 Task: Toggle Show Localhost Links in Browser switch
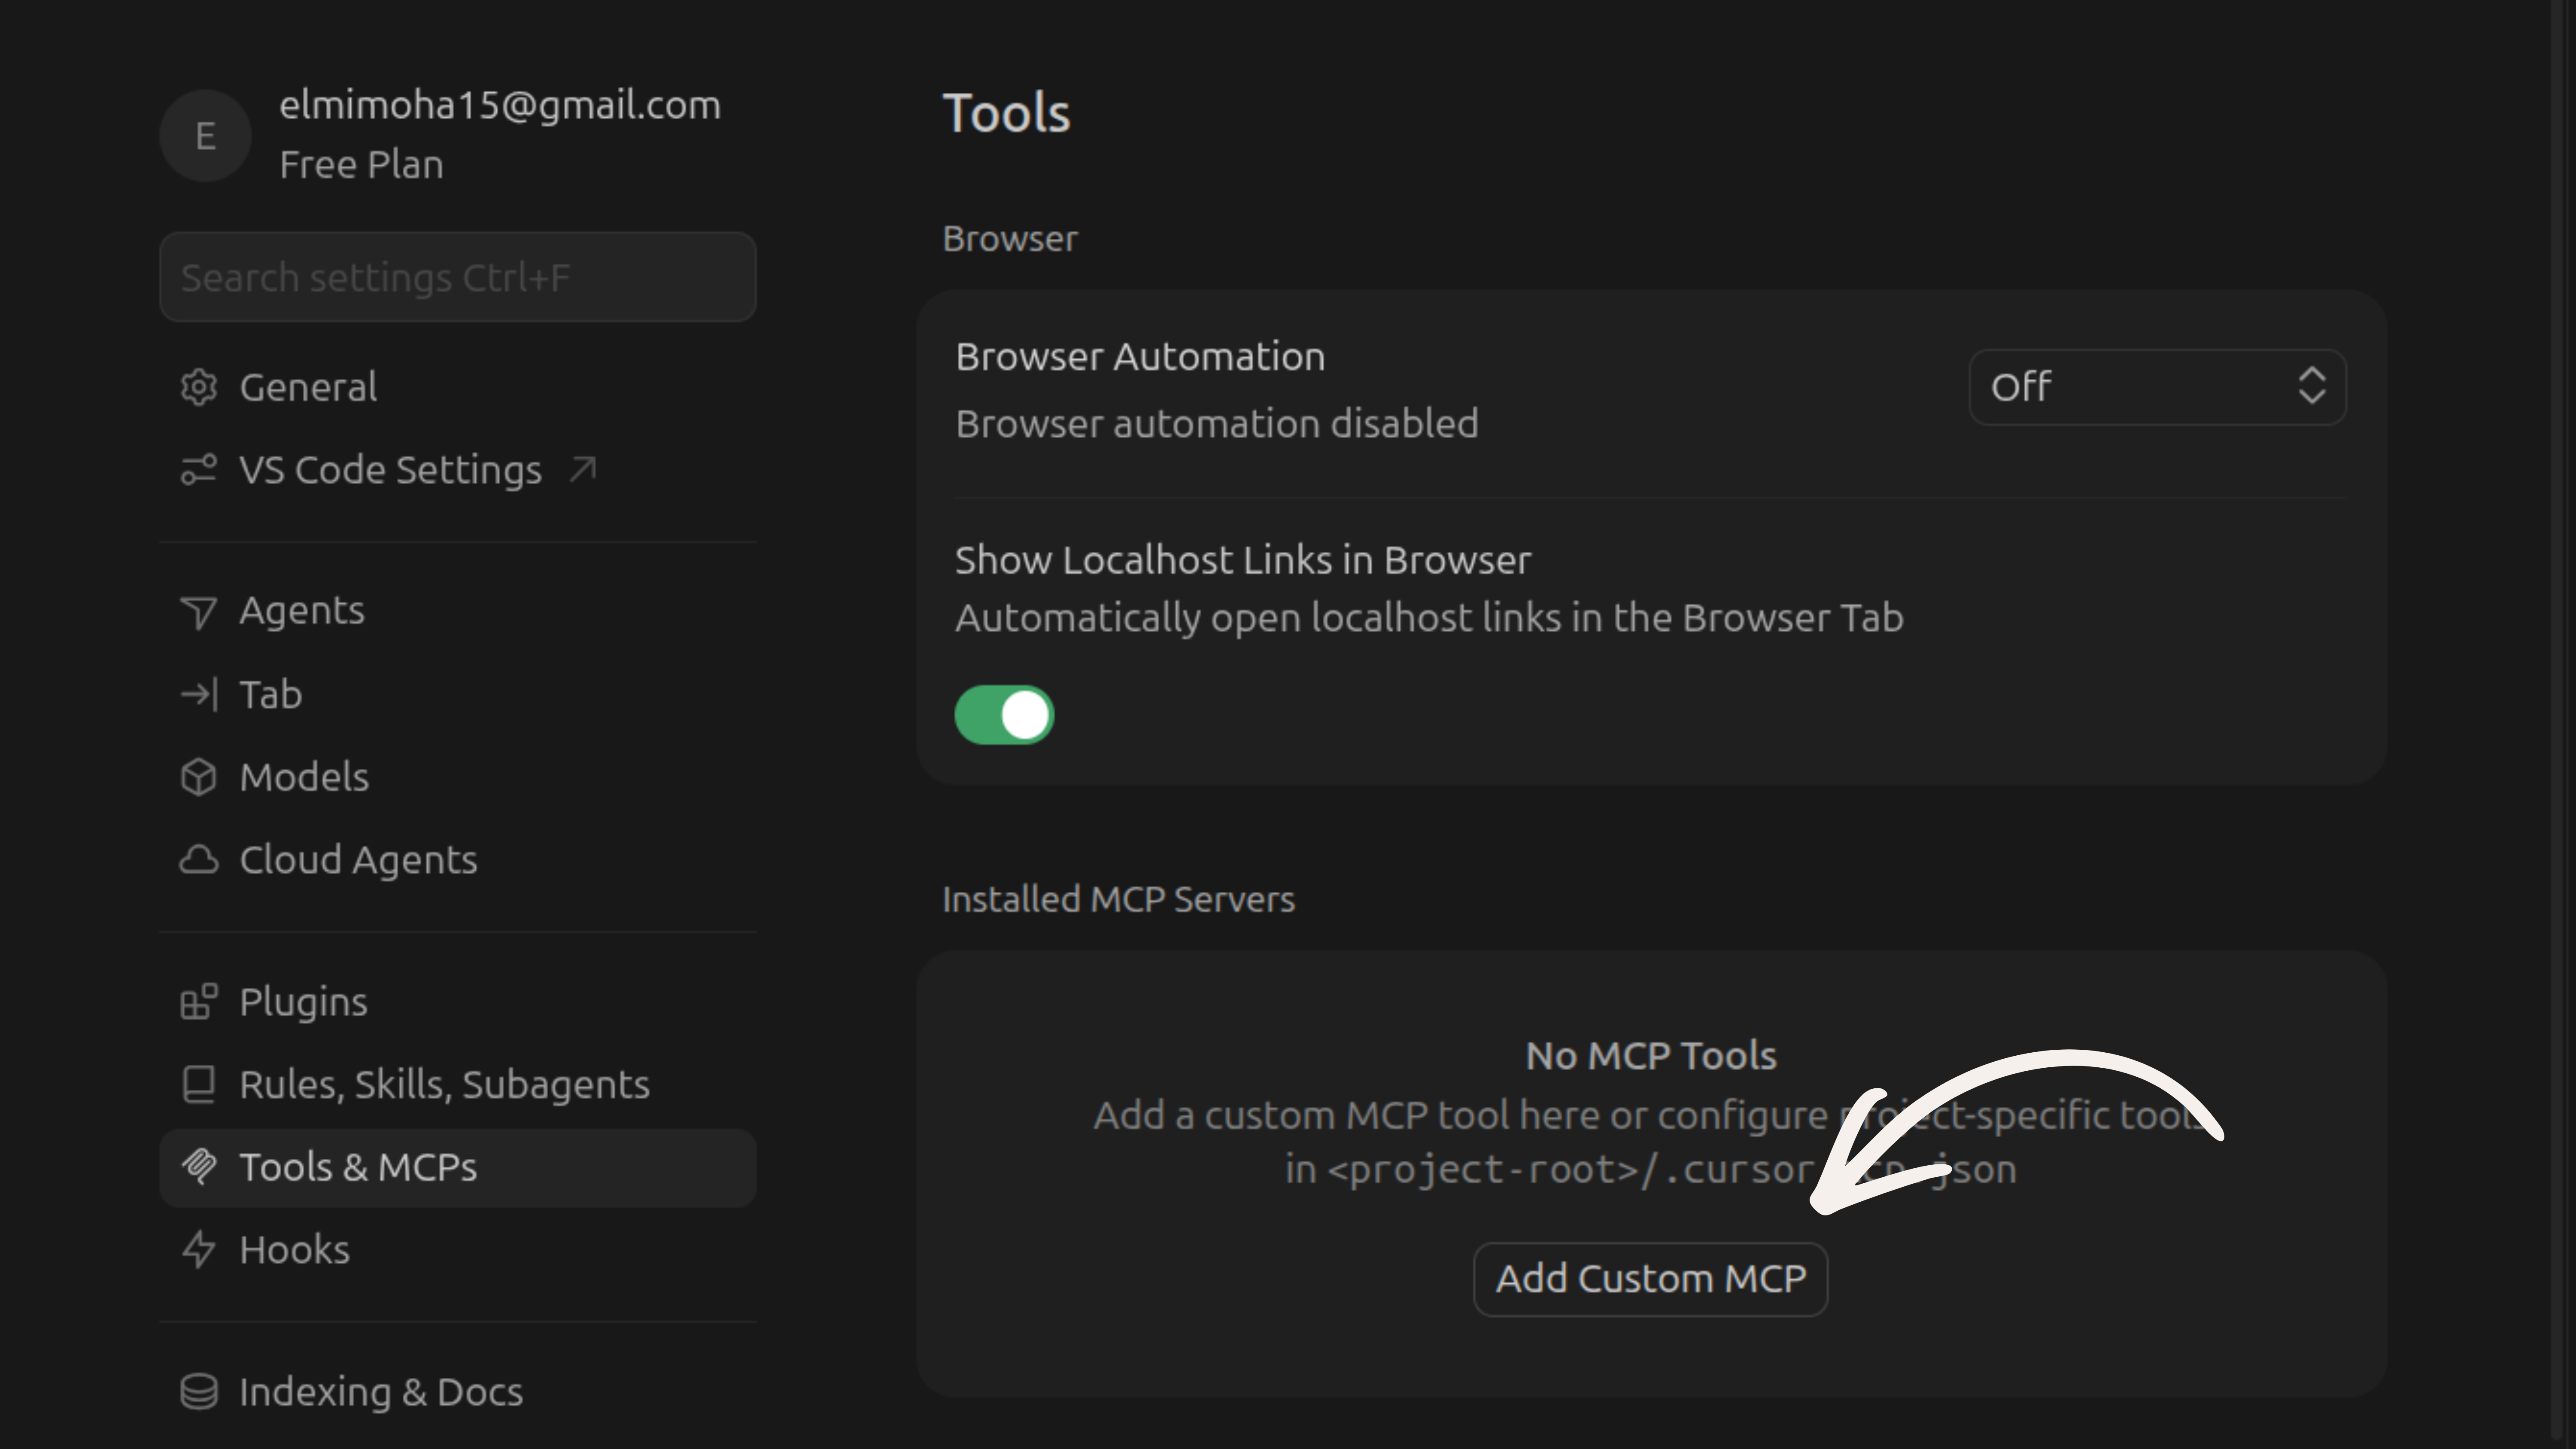[x=1004, y=715]
